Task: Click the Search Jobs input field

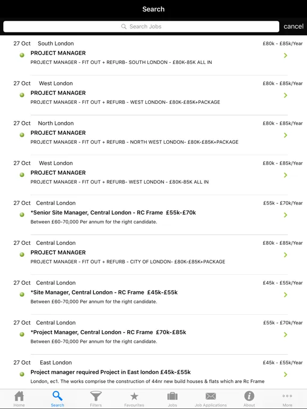Action: [x=141, y=27]
